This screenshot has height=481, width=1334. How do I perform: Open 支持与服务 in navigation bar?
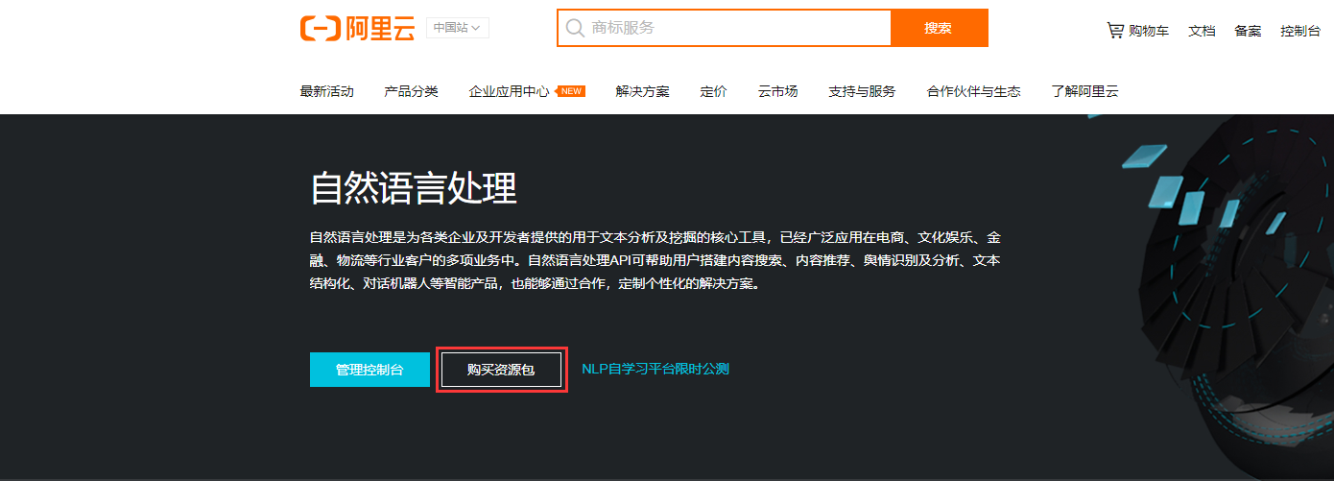(x=862, y=91)
